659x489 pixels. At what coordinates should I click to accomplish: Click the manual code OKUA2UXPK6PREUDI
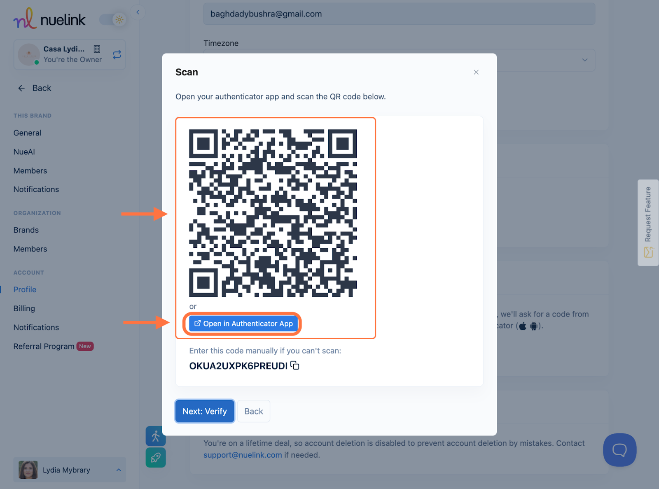tap(238, 366)
